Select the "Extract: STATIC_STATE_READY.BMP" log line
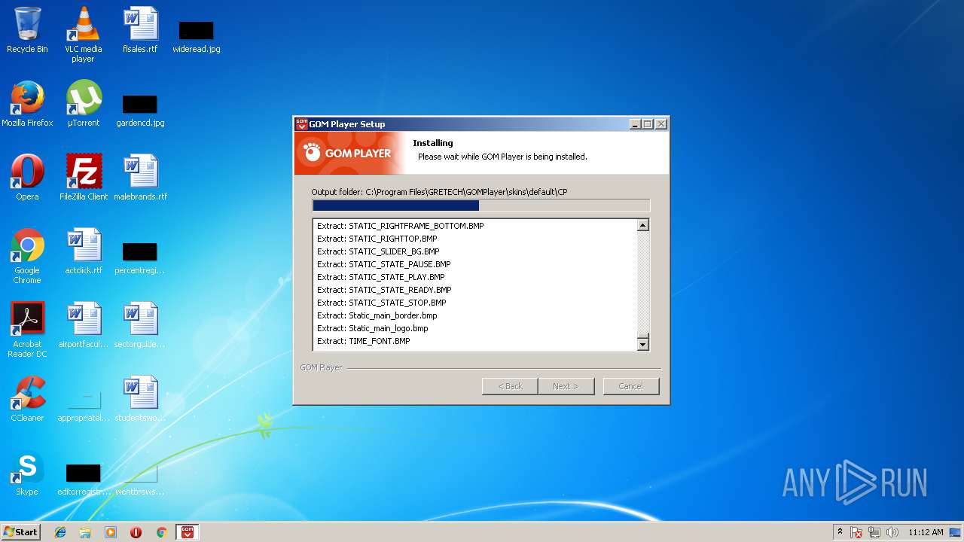Screen dimensions: 964x542 (x=384, y=290)
